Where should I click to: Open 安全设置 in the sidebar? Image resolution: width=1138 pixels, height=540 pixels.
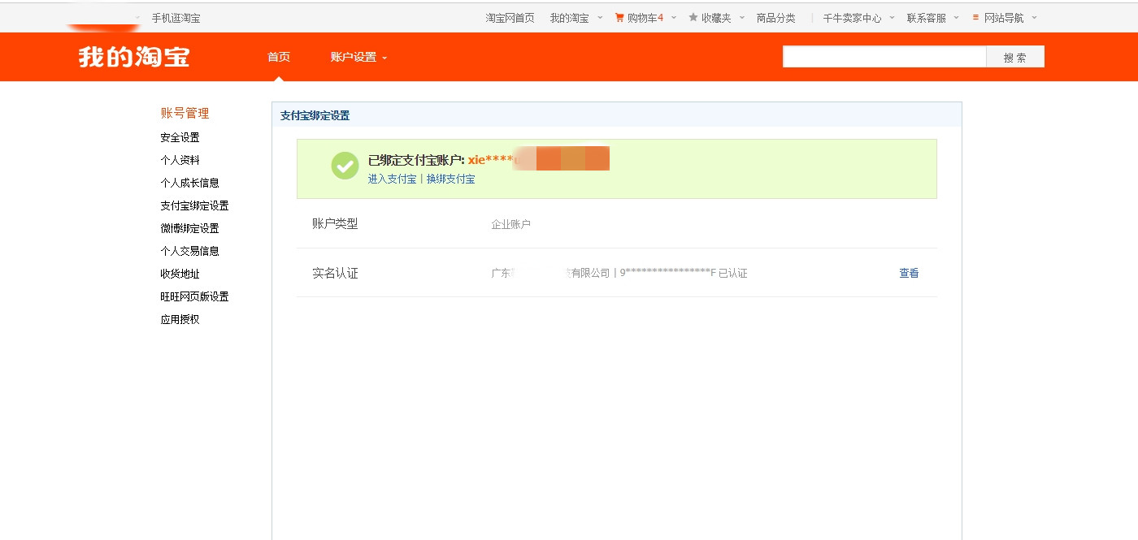point(180,137)
